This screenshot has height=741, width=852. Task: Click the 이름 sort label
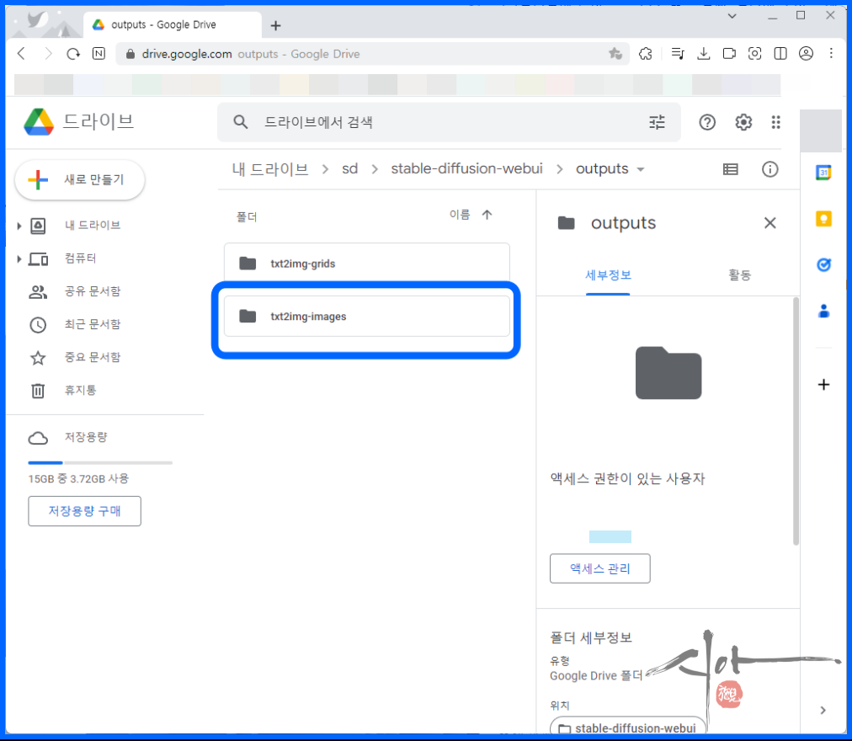pos(459,215)
